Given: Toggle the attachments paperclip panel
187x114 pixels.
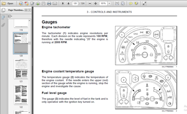Looking at the screenshot, I should point(3,25).
